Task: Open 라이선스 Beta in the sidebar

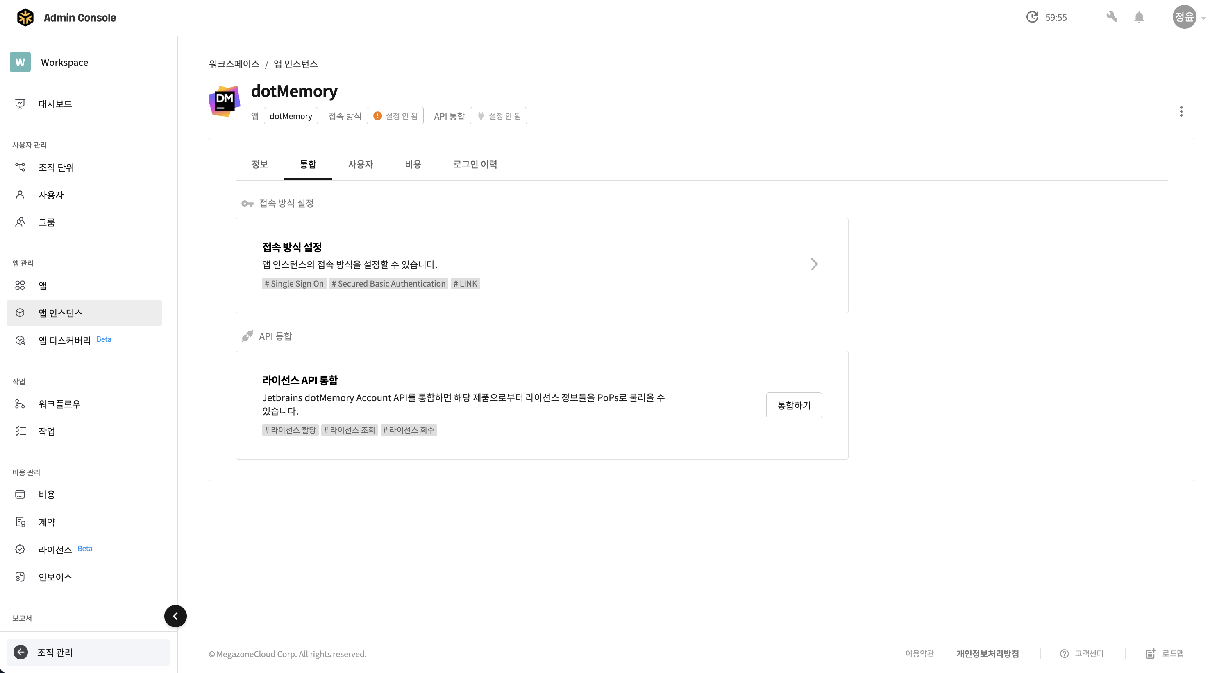Action: pyautogui.click(x=84, y=549)
